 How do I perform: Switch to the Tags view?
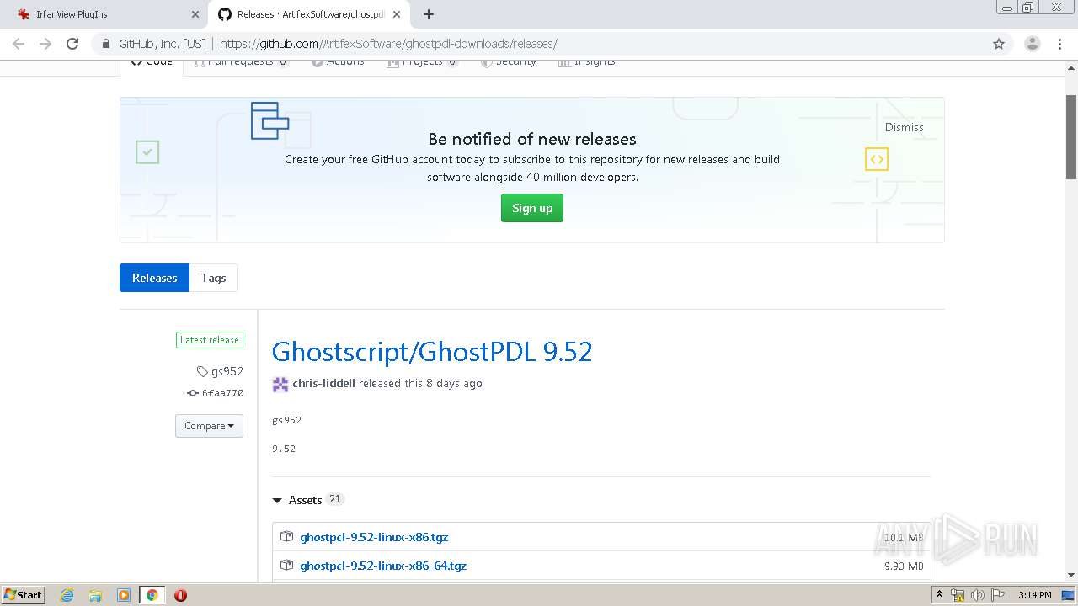(x=213, y=278)
